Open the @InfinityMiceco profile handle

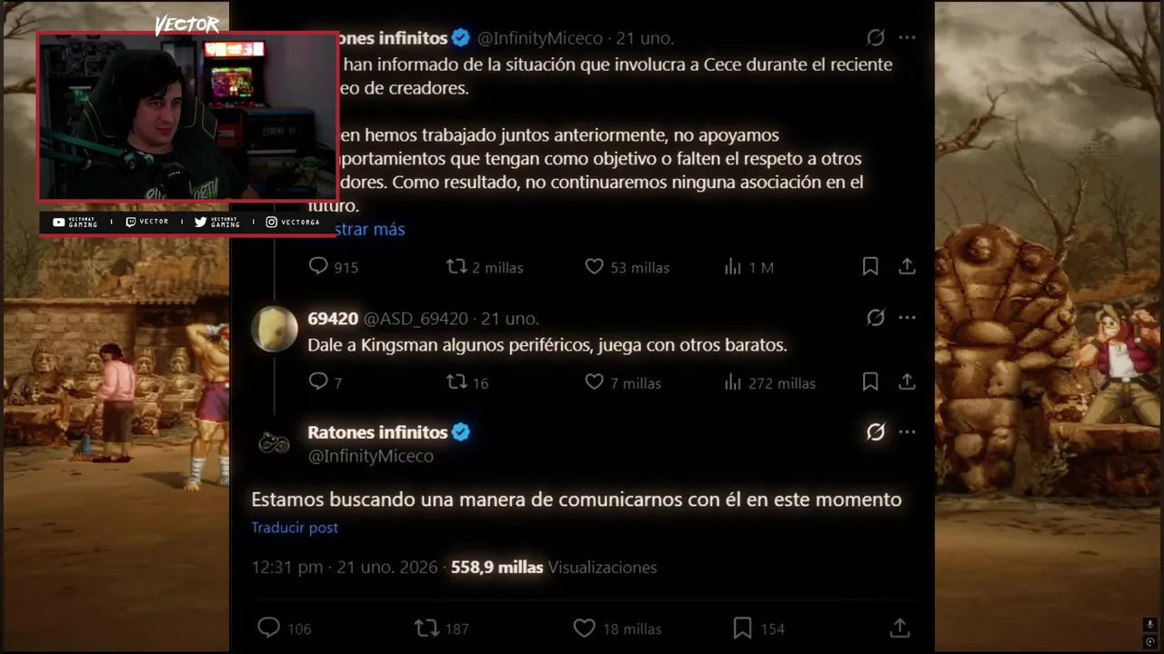coord(370,456)
